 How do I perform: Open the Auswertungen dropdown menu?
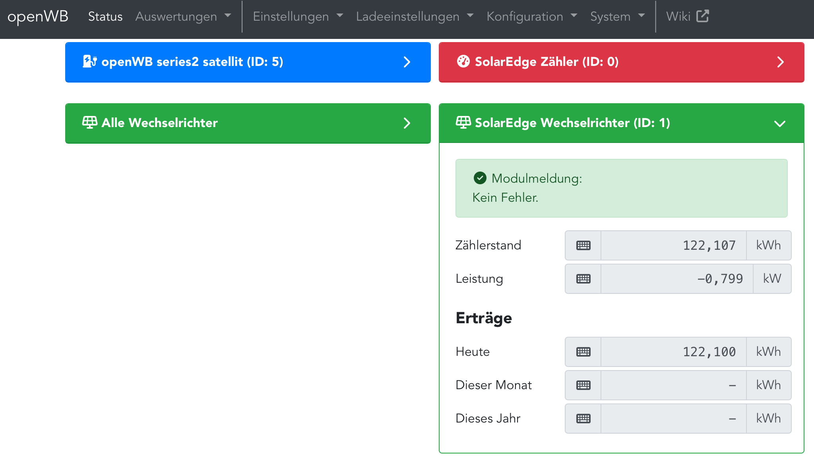click(x=183, y=16)
